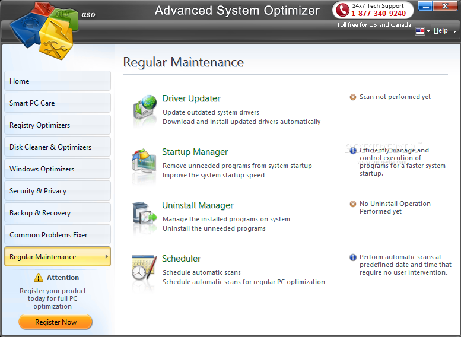Select Backup & Recovery in sidebar
Image resolution: width=461 pixels, height=337 pixels.
coord(58,212)
